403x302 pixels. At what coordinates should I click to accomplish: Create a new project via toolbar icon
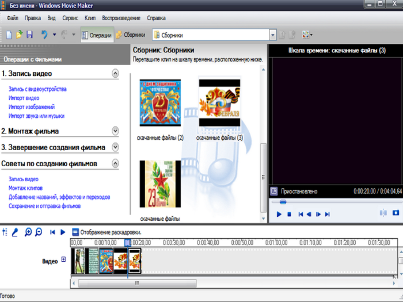9,35
